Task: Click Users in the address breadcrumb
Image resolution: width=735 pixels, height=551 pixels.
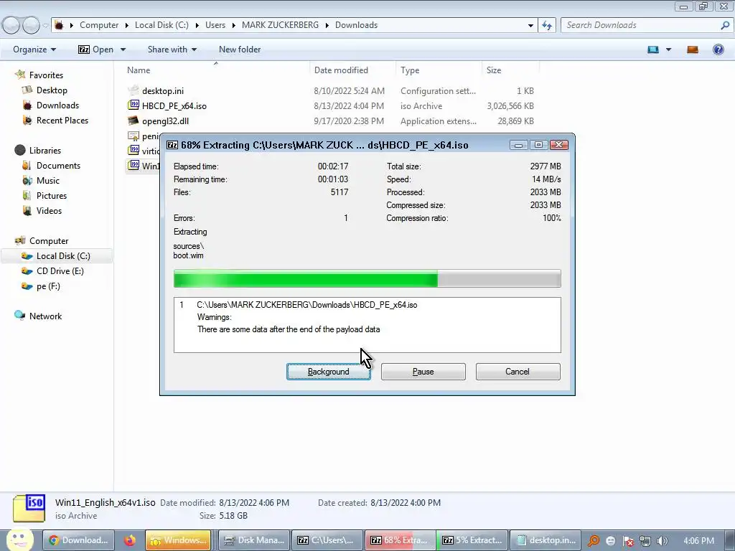Action: pos(215,25)
